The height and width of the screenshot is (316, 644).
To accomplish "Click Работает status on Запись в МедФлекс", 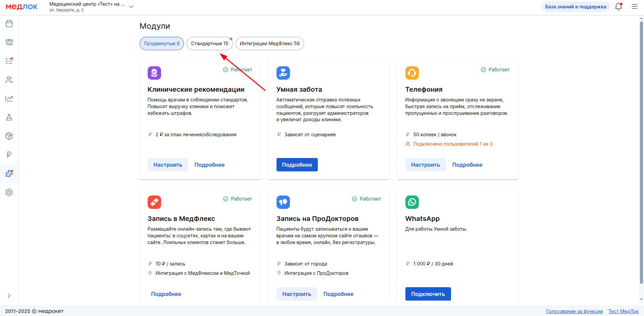I will tap(238, 199).
